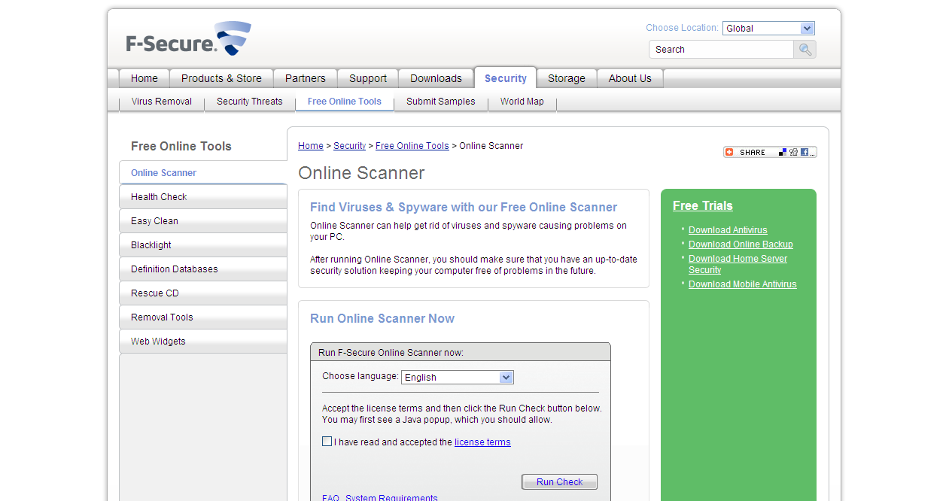The width and height of the screenshot is (949, 501).
Task: Open the Choose language dropdown
Action: [x=458, y=378]
